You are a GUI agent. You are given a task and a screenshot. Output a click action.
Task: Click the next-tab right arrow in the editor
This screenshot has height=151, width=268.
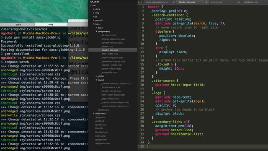click(141, 2)
